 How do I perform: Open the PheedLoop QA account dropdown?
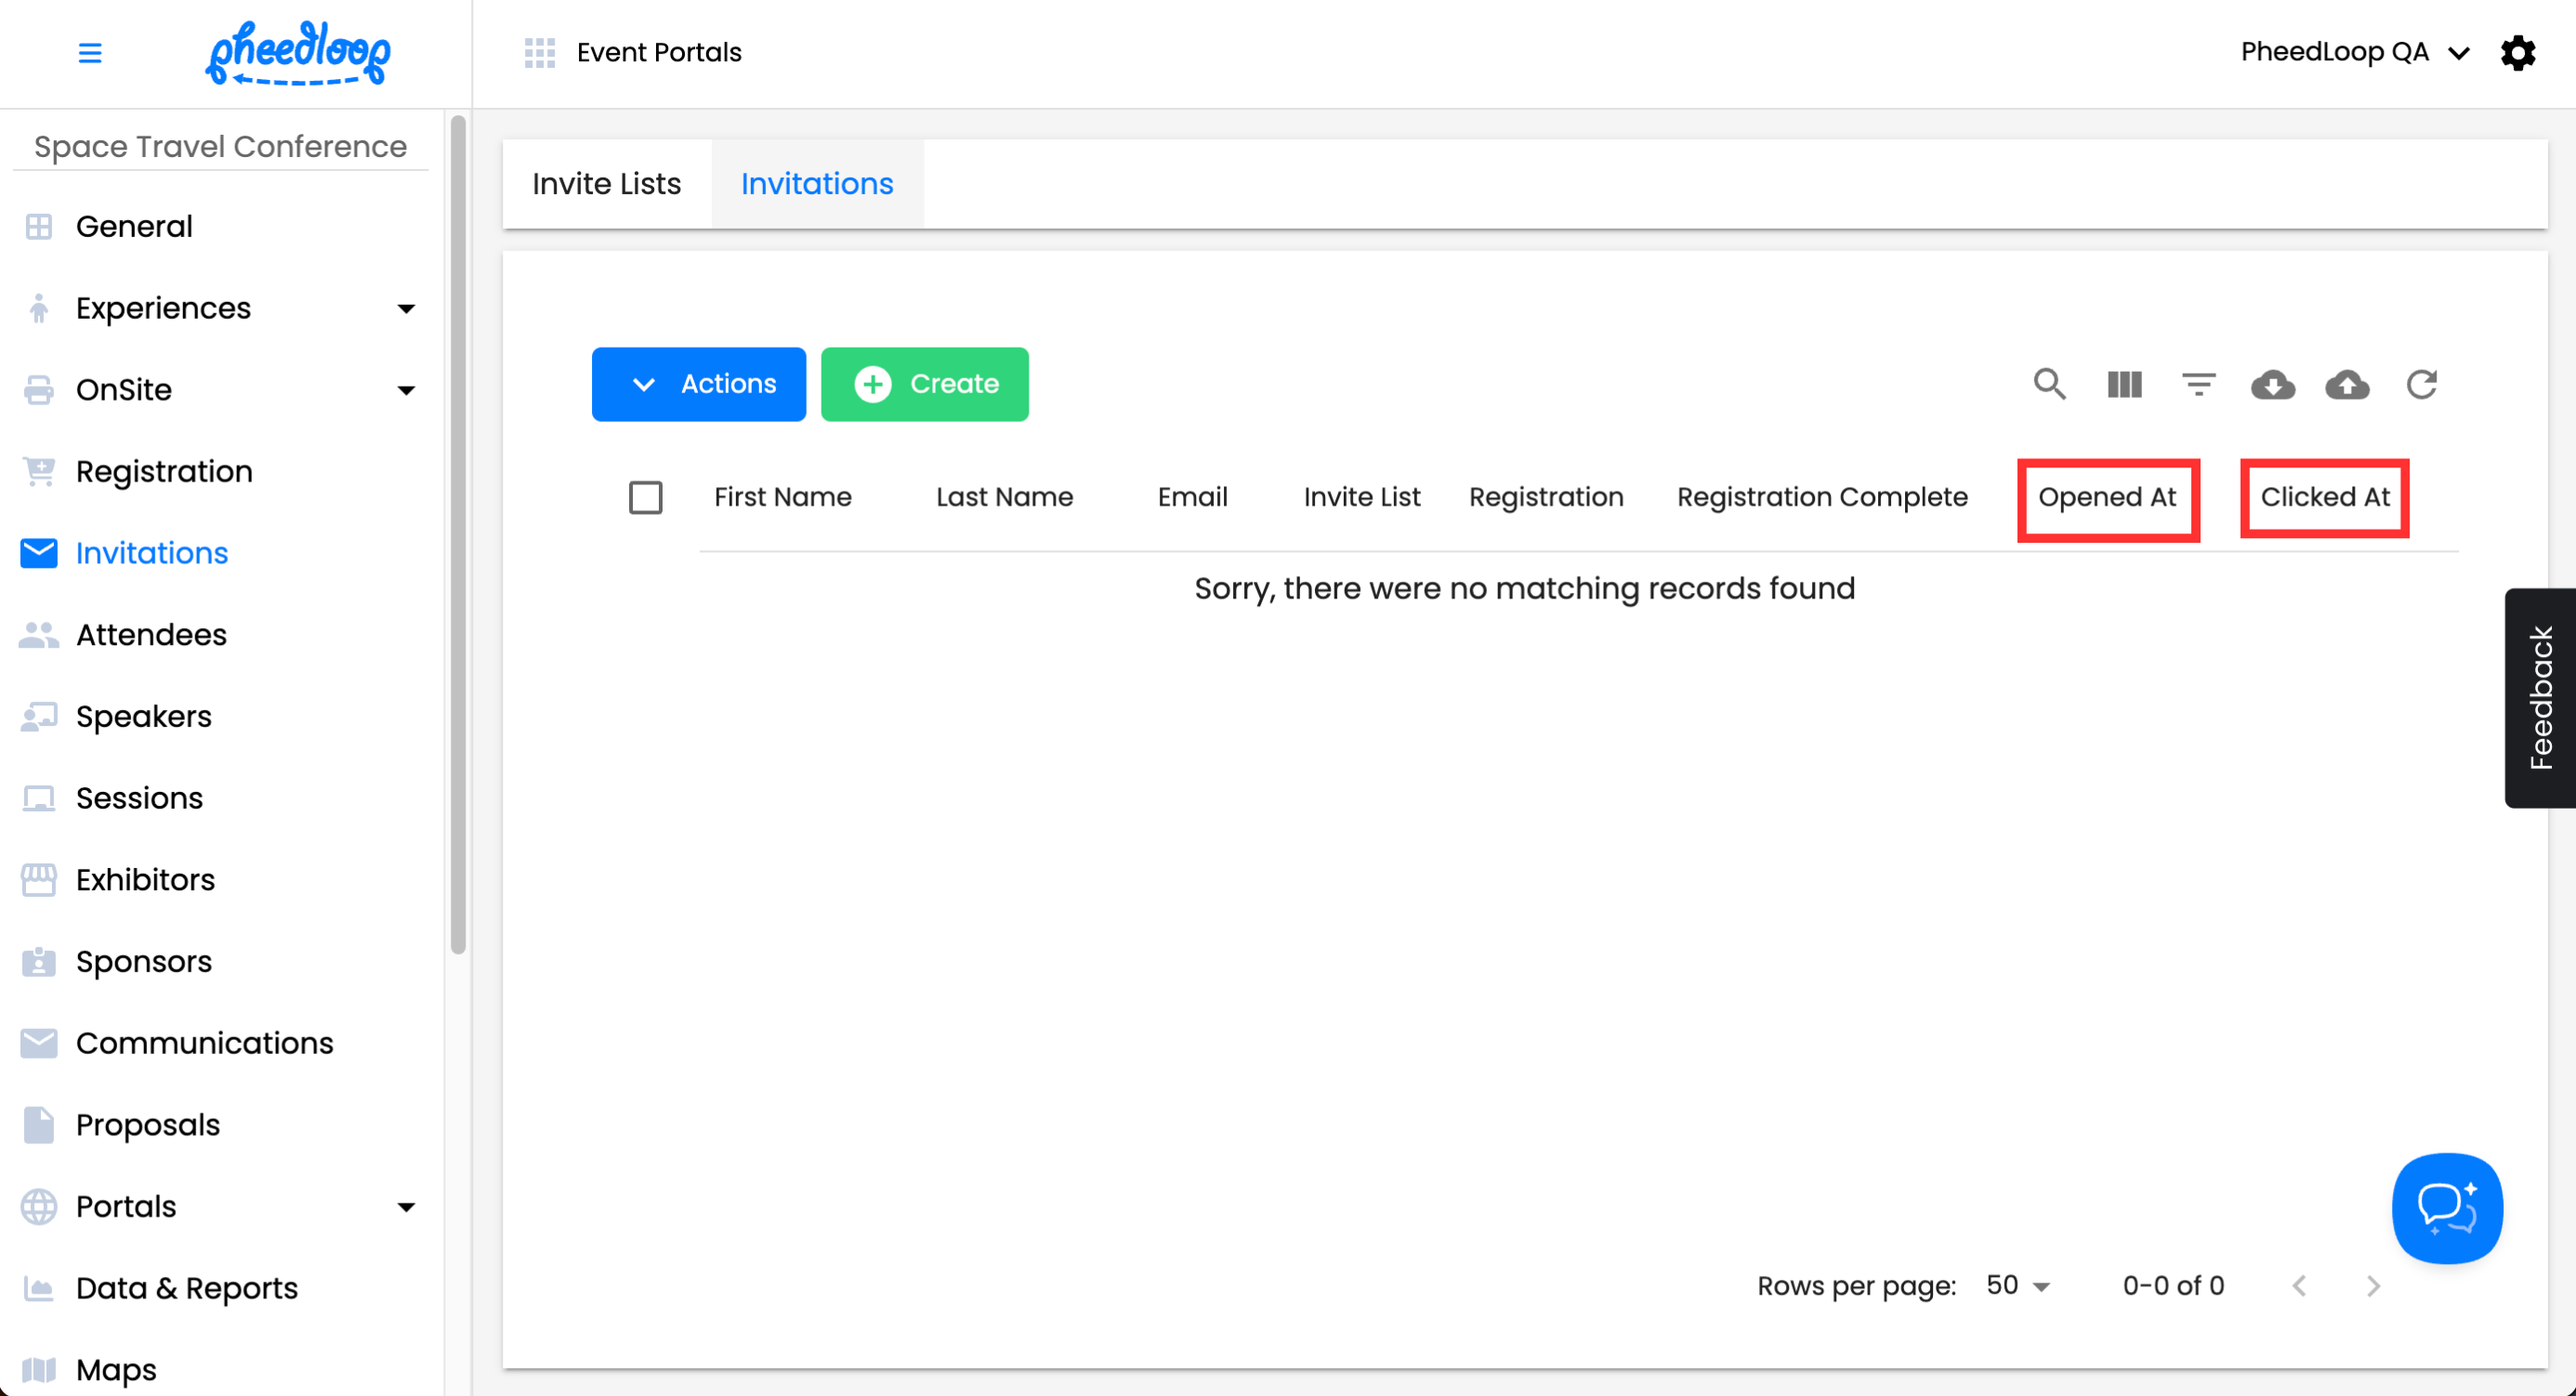(x=2354, y=52)
